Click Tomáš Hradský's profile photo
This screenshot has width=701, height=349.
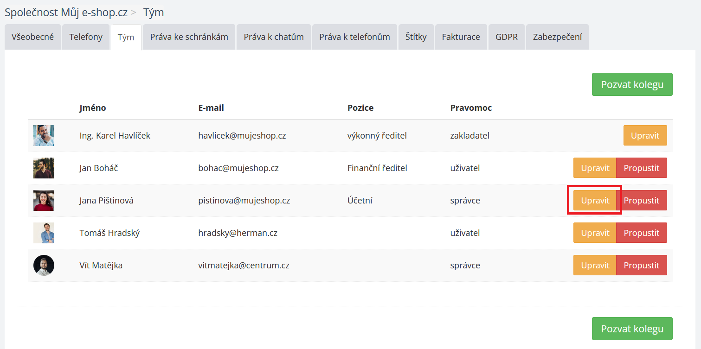(44, 233)
